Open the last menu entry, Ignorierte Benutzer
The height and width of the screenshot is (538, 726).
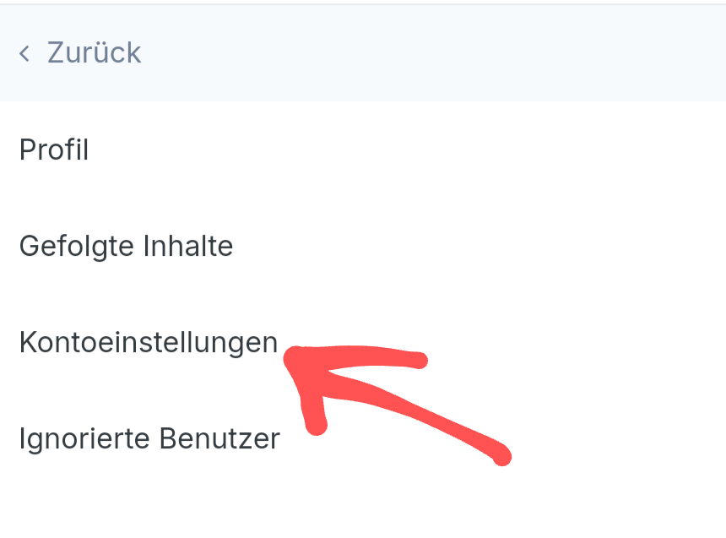(x=149, y=439)
